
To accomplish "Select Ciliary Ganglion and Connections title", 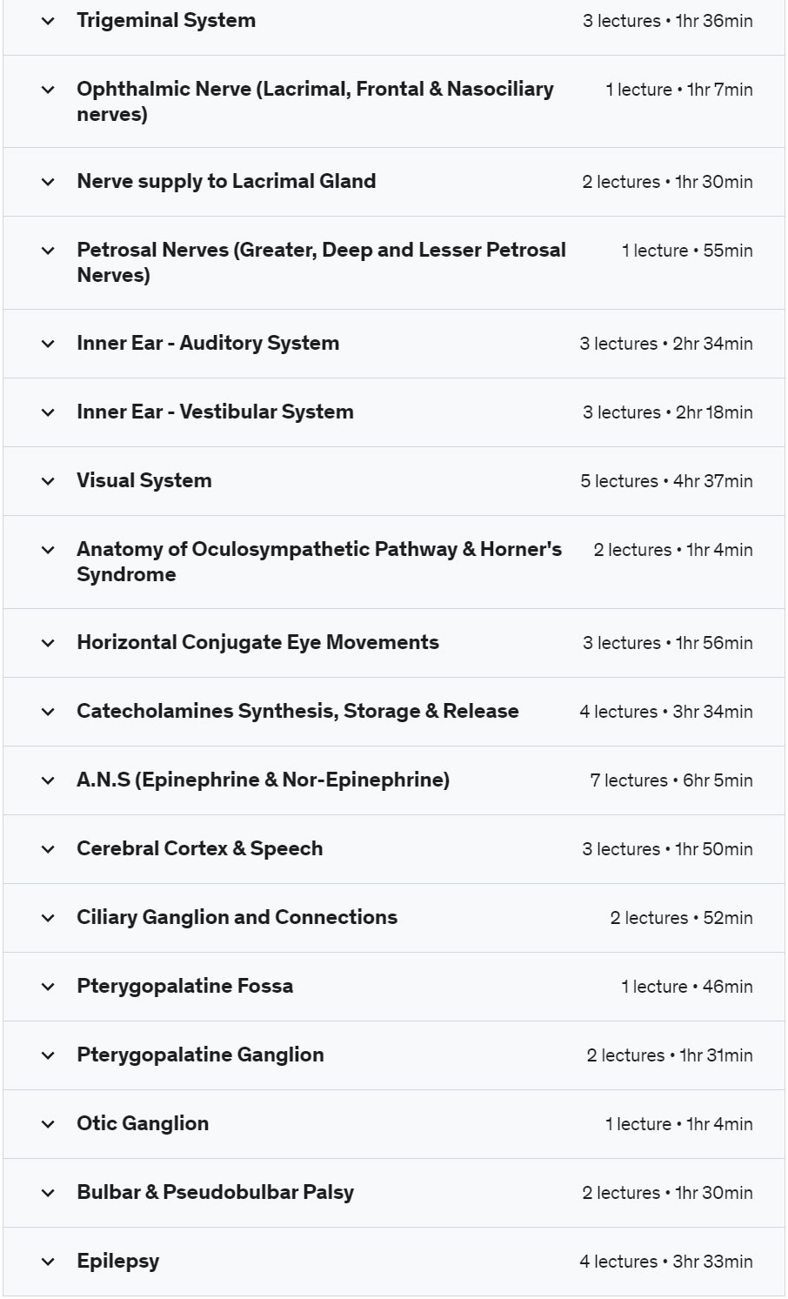I will coord(237,918).
